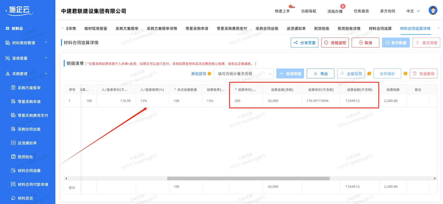Click the 选择明细 button
Viewport: 443px width, 204px height.
pos(290,73)
